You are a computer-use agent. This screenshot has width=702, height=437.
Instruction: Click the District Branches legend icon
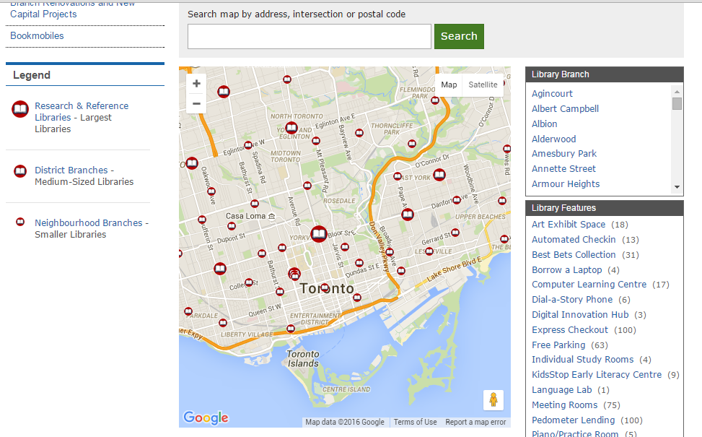(20, 171)
